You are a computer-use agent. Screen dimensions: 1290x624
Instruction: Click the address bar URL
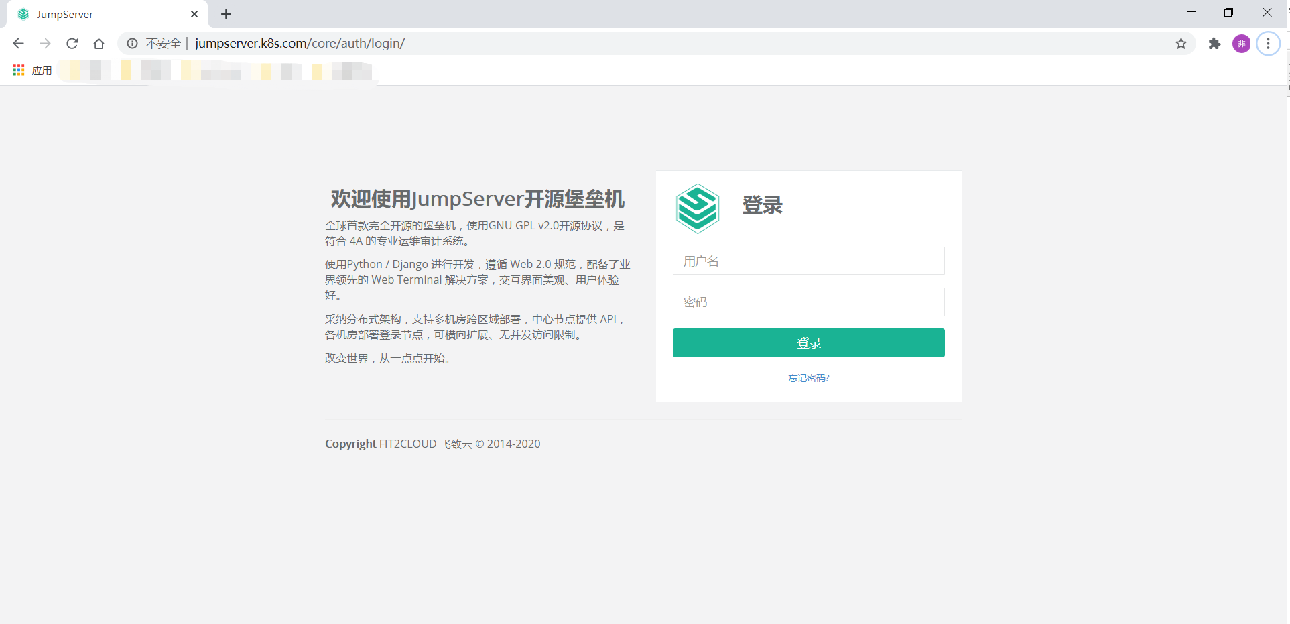pyautogui.click(x=300, y=44)
